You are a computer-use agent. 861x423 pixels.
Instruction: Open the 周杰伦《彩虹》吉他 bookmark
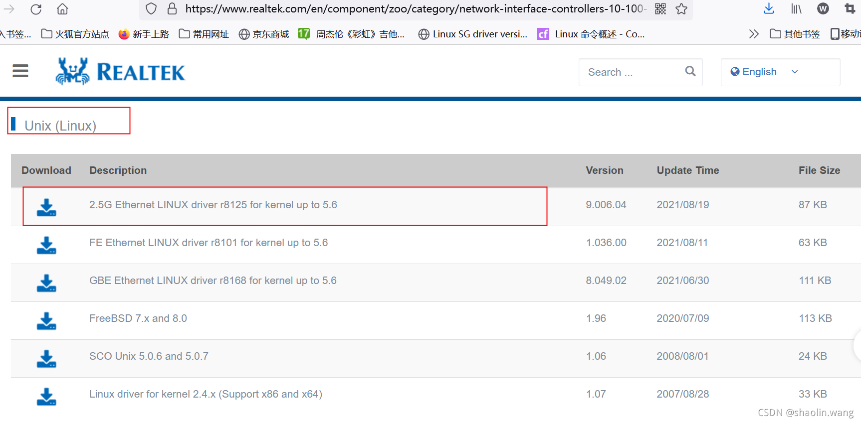click(351, 34)
